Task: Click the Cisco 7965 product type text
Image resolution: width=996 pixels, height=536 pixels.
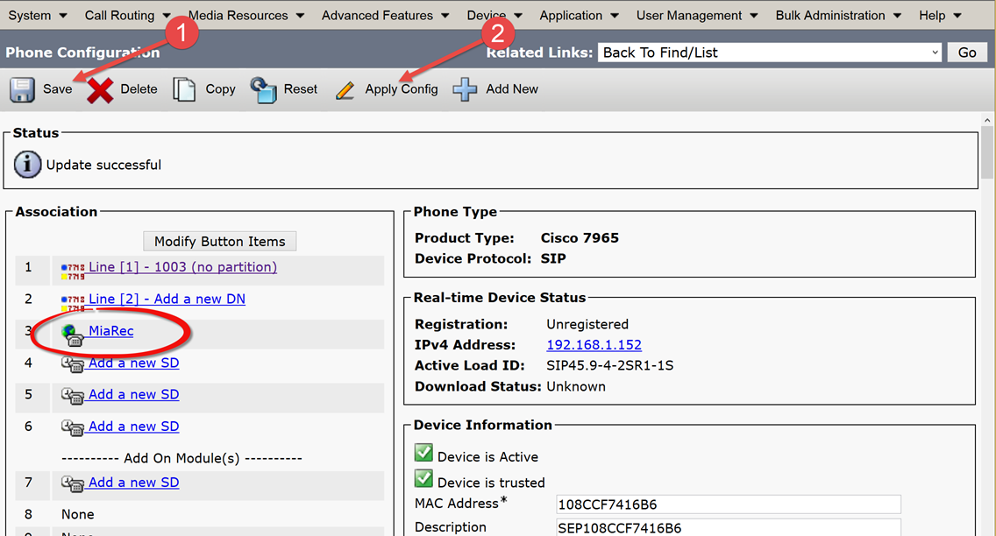Action: click(580, 238)
